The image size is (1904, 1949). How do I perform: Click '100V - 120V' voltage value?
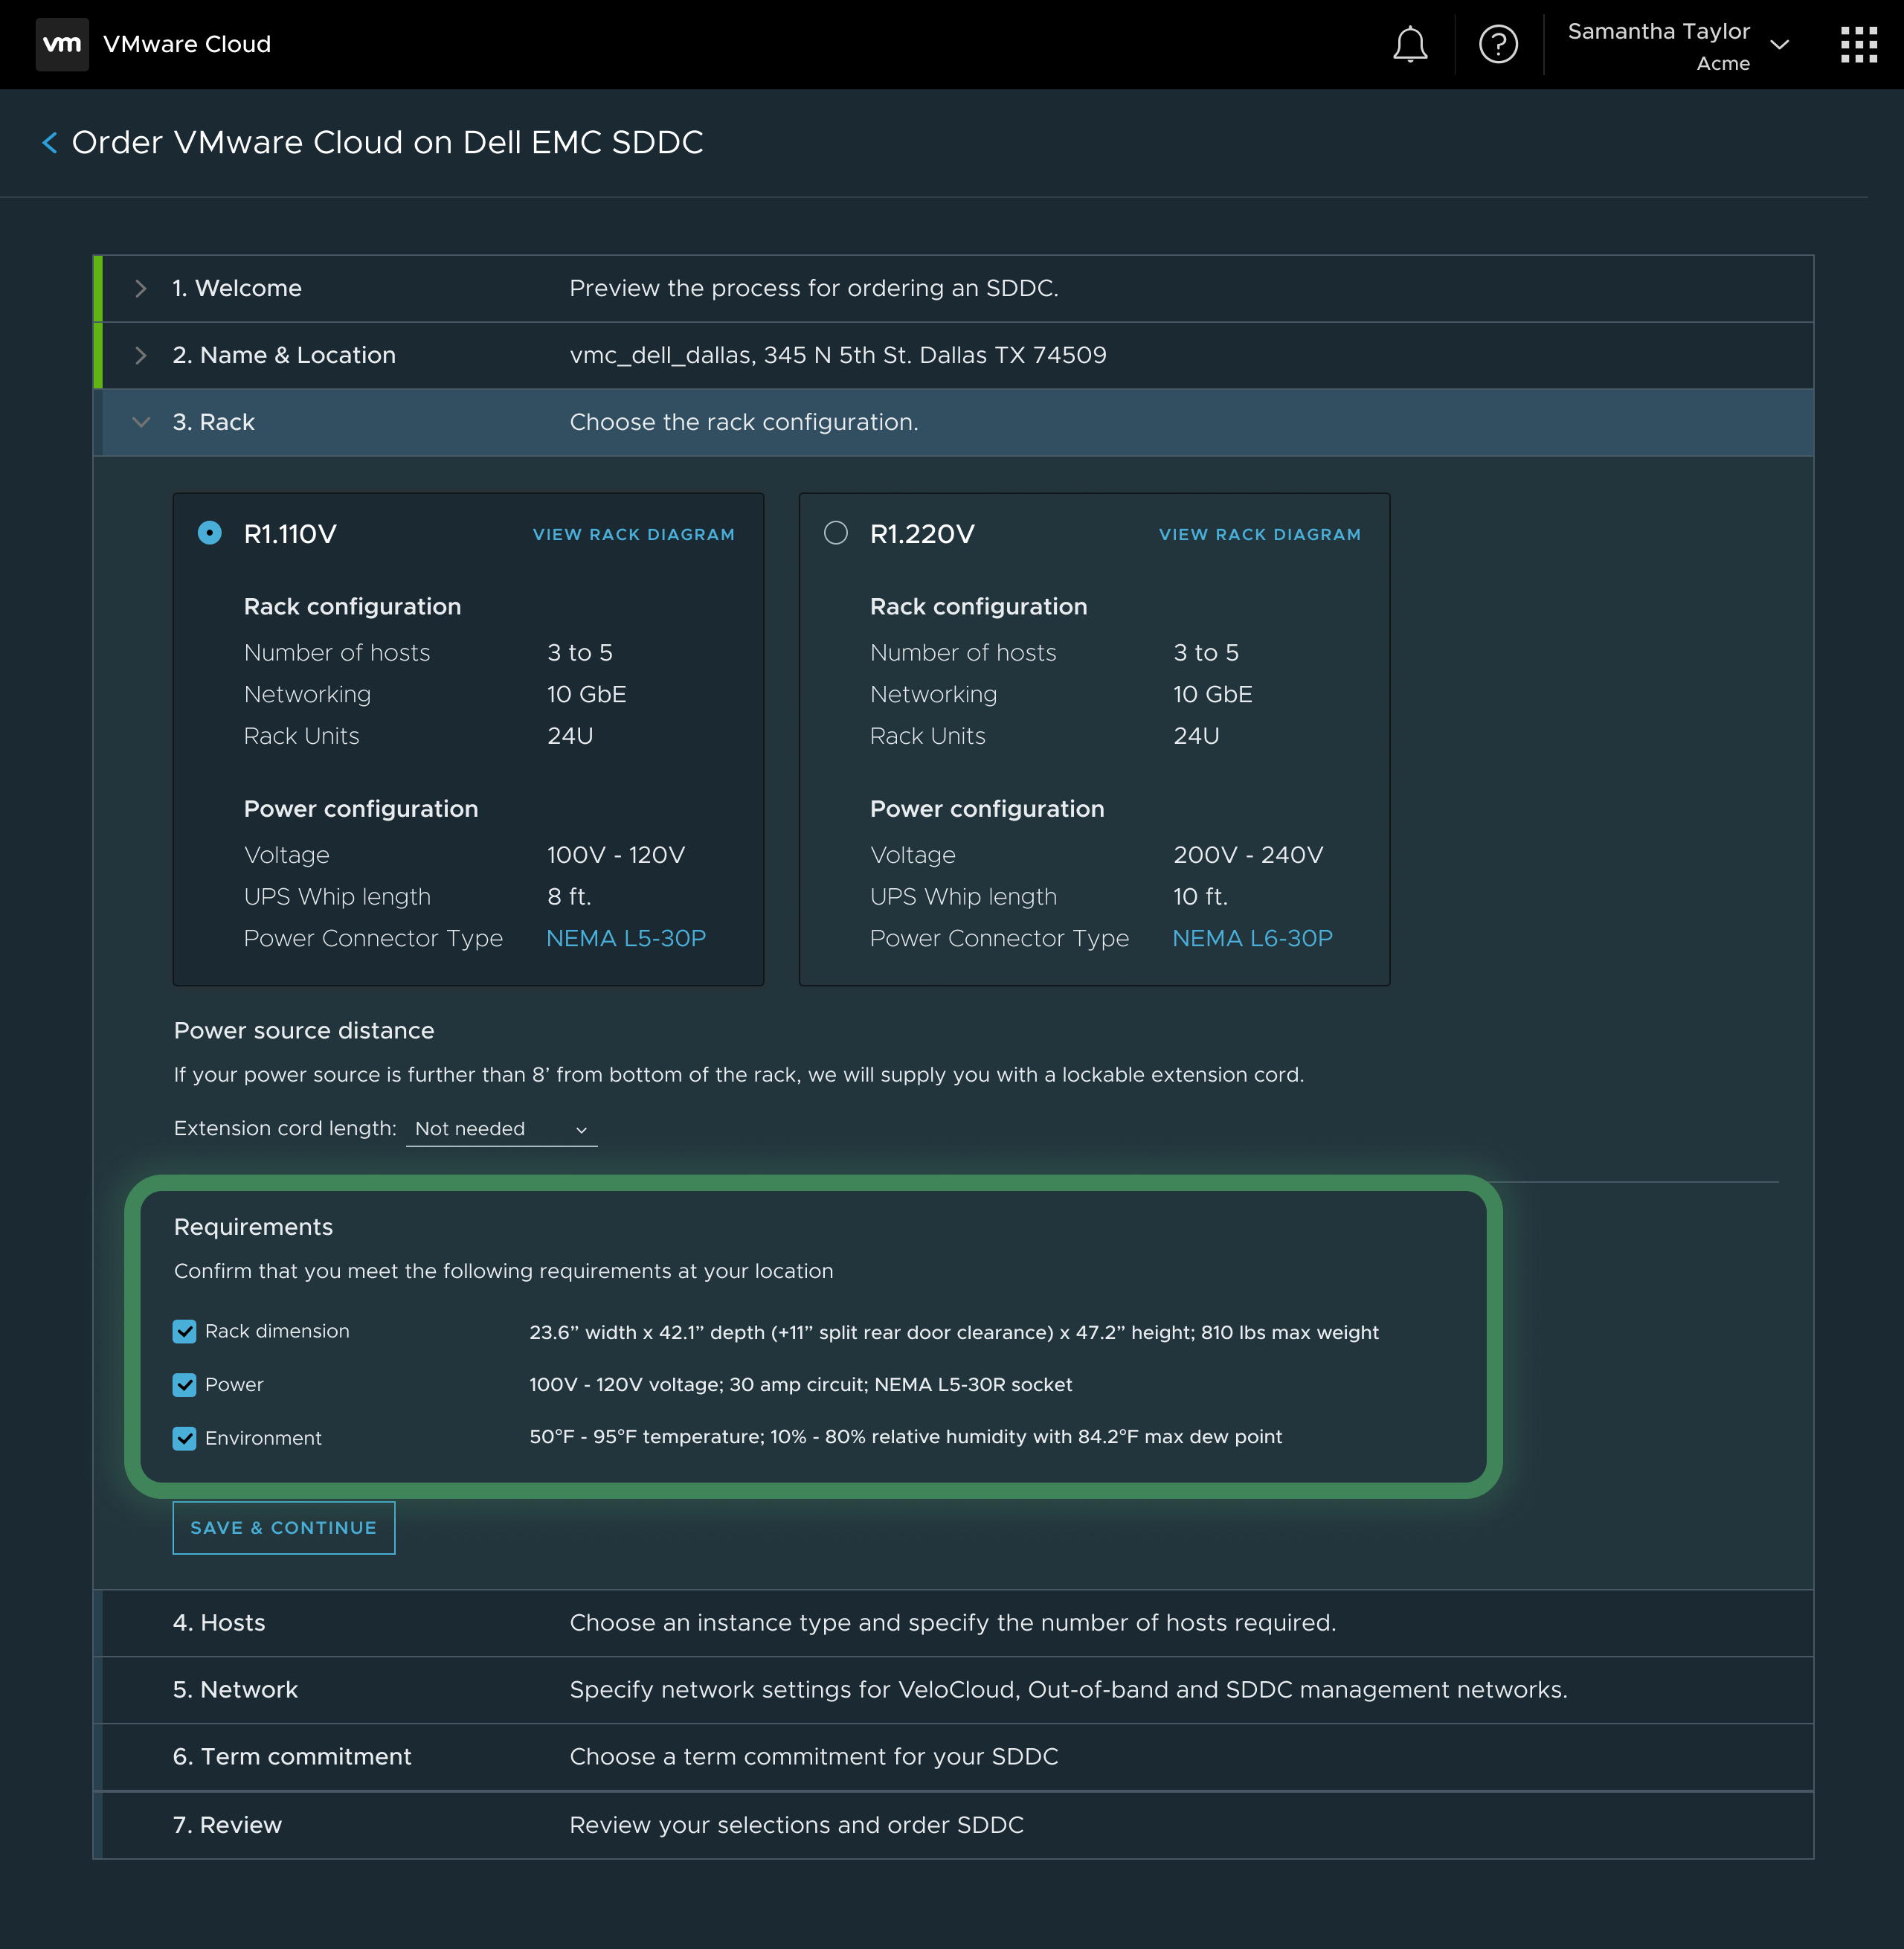coord(616,856)
